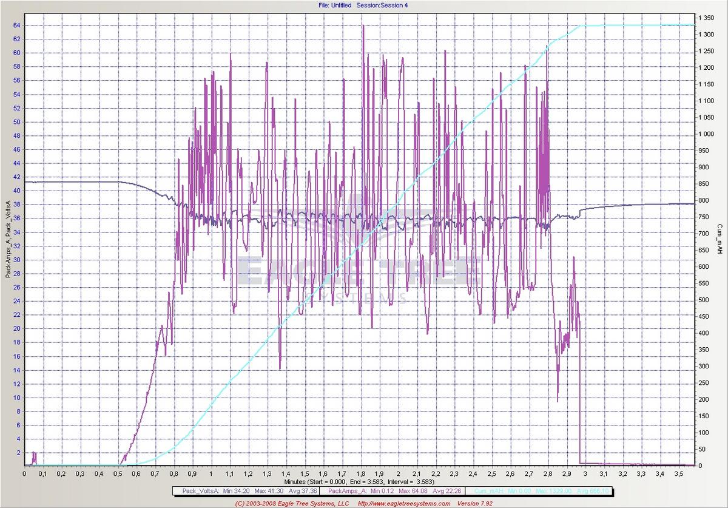The width and height of the screenshot is (728, 508).
Task: Click the tallest purple amps spike peak
Action: click(x=363, y=26)
